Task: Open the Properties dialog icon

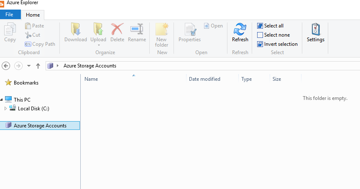Action: coord(190,30)
